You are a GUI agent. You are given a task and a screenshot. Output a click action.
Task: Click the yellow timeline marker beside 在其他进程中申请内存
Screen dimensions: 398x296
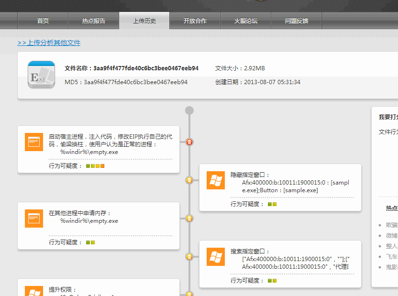[189, 219]
